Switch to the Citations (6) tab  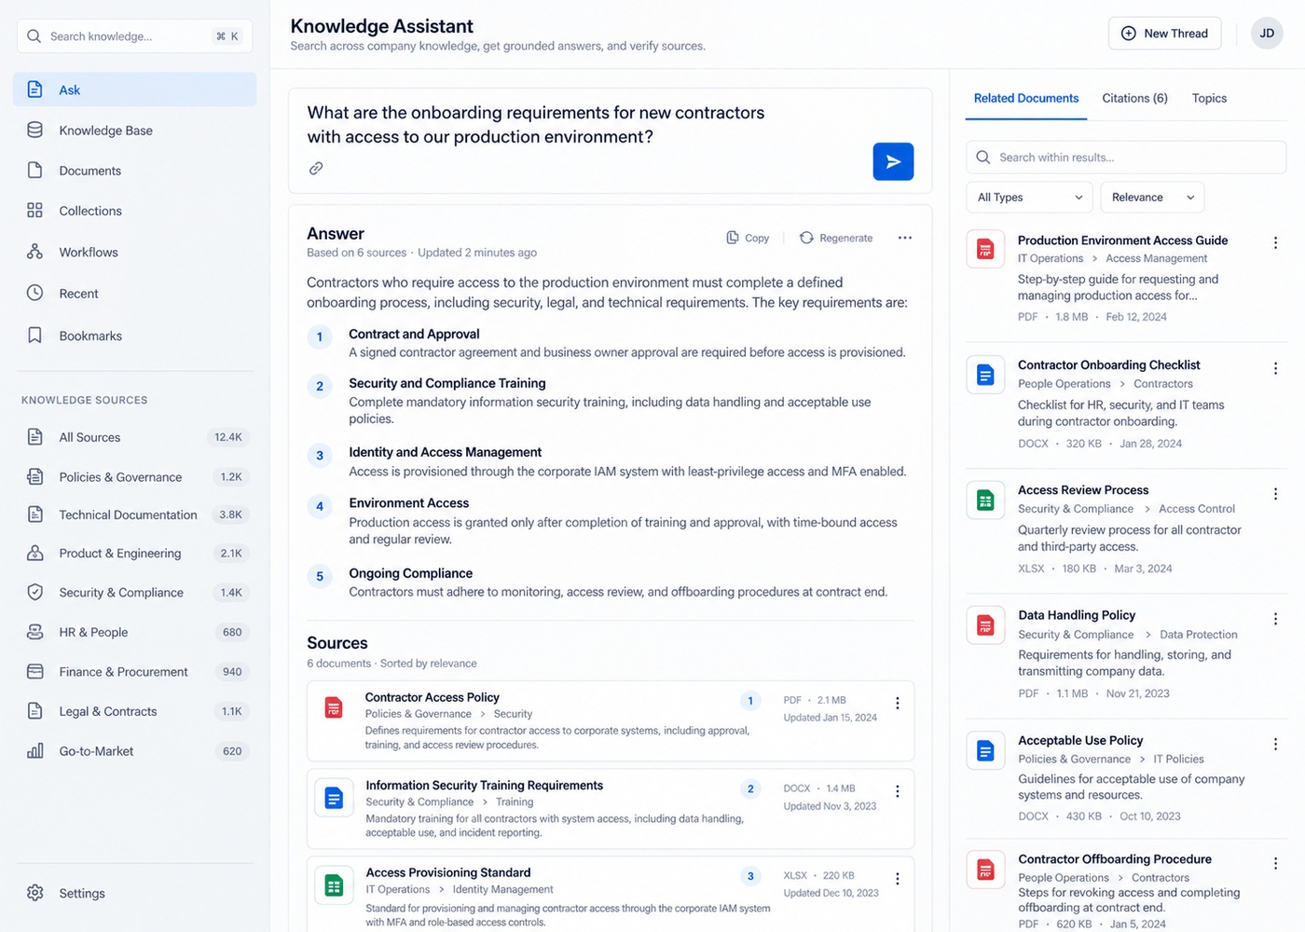coord(1134,98)
